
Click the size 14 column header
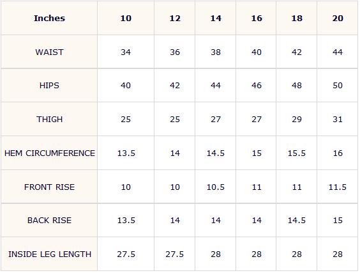pyautogui.click(x=216, y=18)
